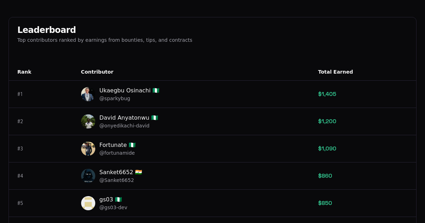This screenshot has height=223, width=425.
Task: Click the $860 amount for Sanket6652
Action: tap(325, 176)
